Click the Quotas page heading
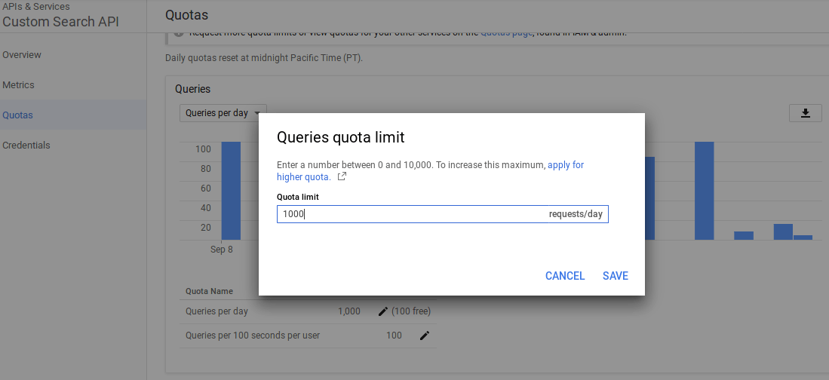Screen dimensions: 829x380 [186, 15]
